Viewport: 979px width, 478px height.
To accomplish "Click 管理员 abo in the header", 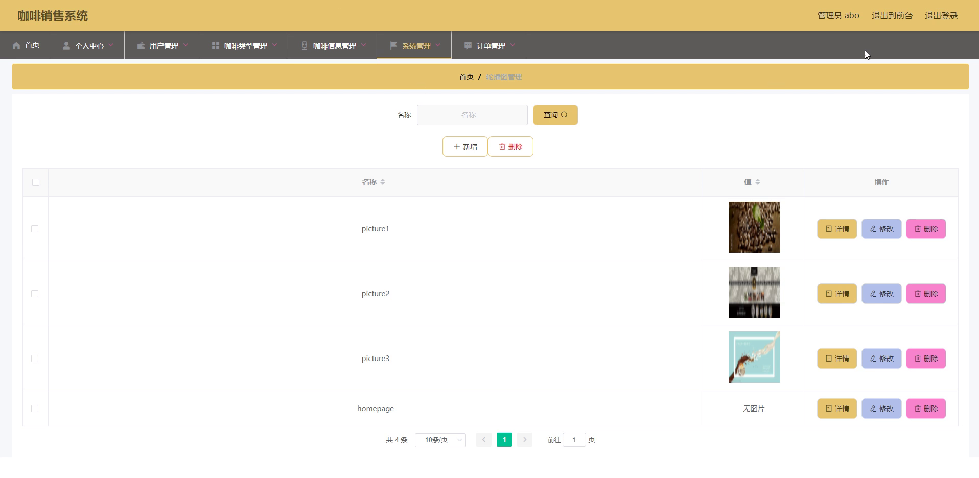I will point(838,15).
